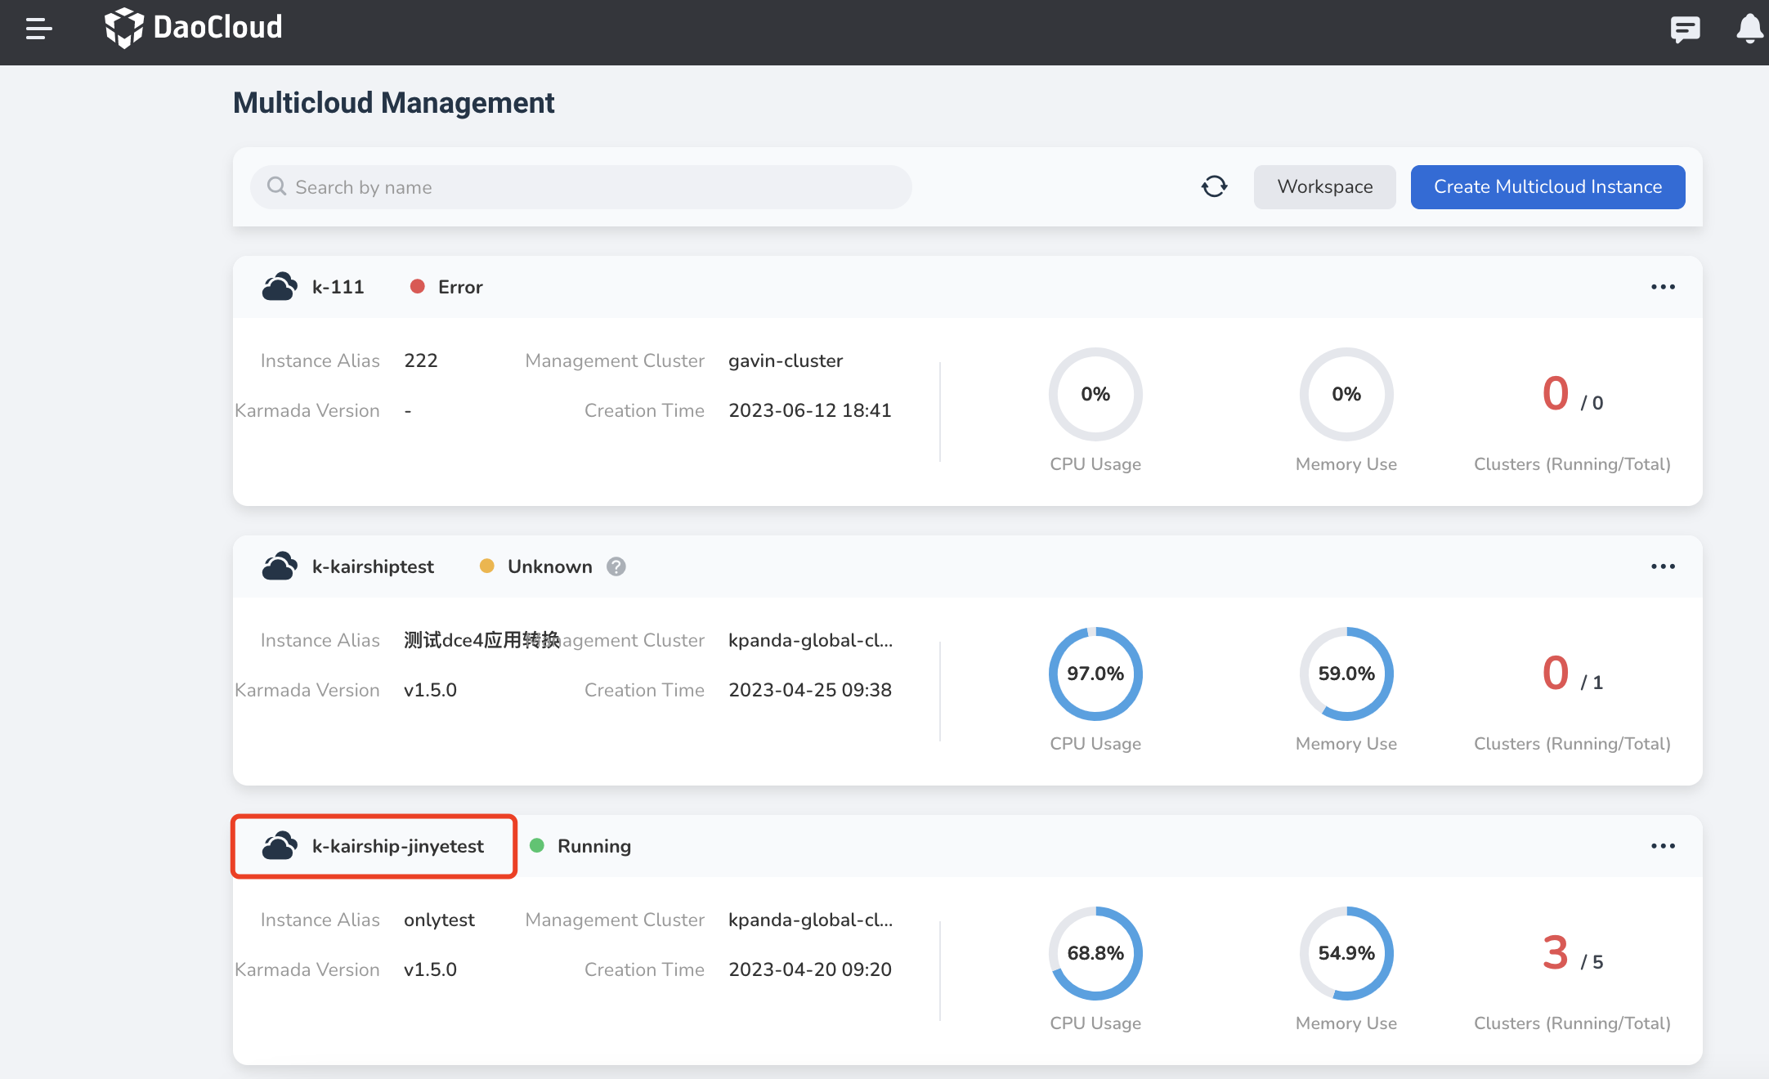The height and width of the screenshot is (1079, 1769).
Task: Click the gavin-cluster management cluster value
Action: pos(786,360)
